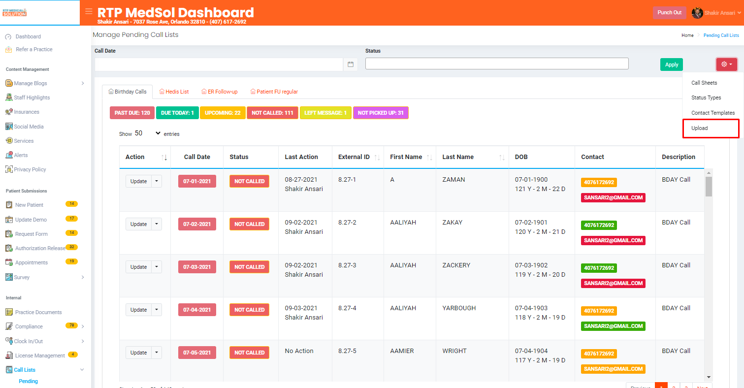
Task: Open the Call Date calendar picker icon
Action: coord(351,65)
